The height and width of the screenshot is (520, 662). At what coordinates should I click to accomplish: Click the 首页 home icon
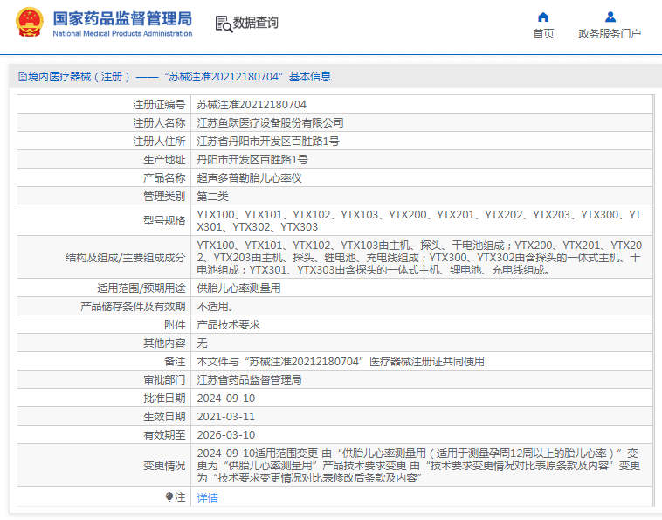click(543, 17)
